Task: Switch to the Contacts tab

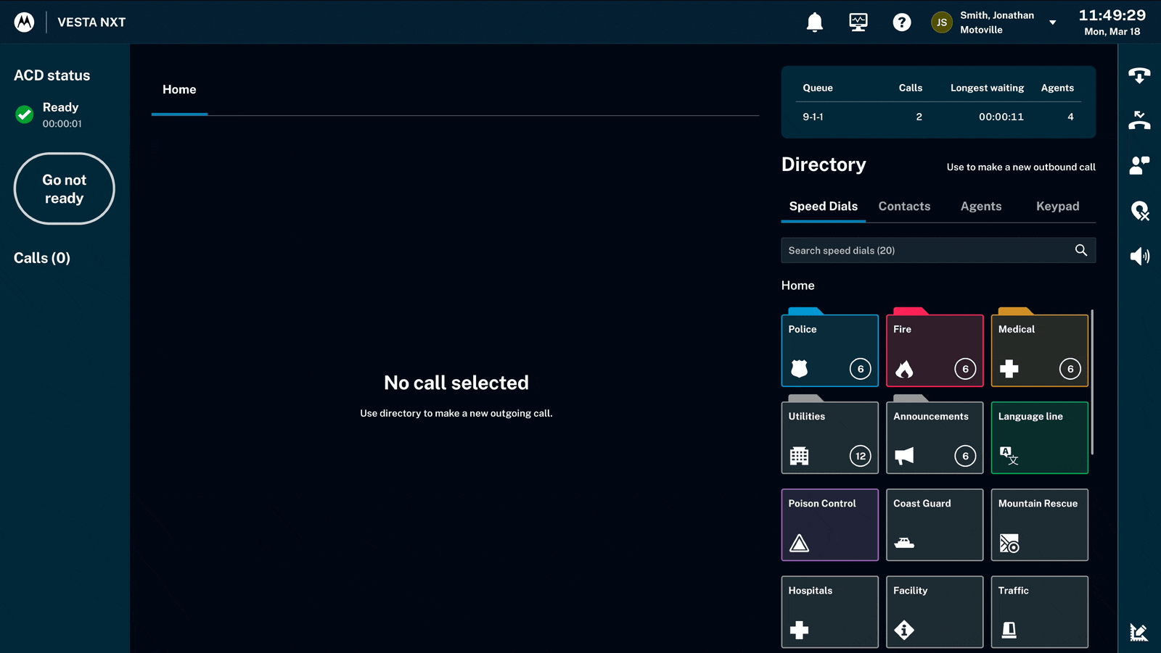Action: [x=904, y=207]
